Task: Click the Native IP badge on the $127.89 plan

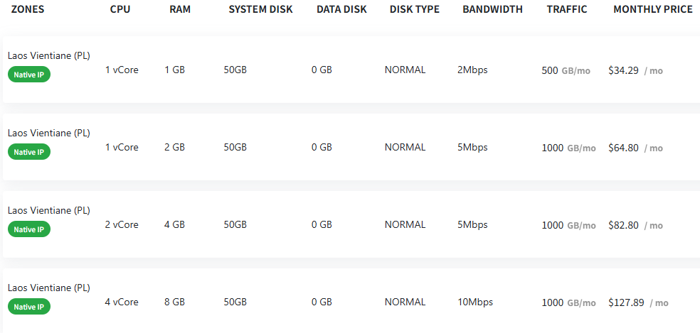Action: [29, 306]
